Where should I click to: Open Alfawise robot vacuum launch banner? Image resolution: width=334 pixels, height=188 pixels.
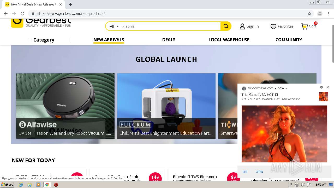pos(65,106)
